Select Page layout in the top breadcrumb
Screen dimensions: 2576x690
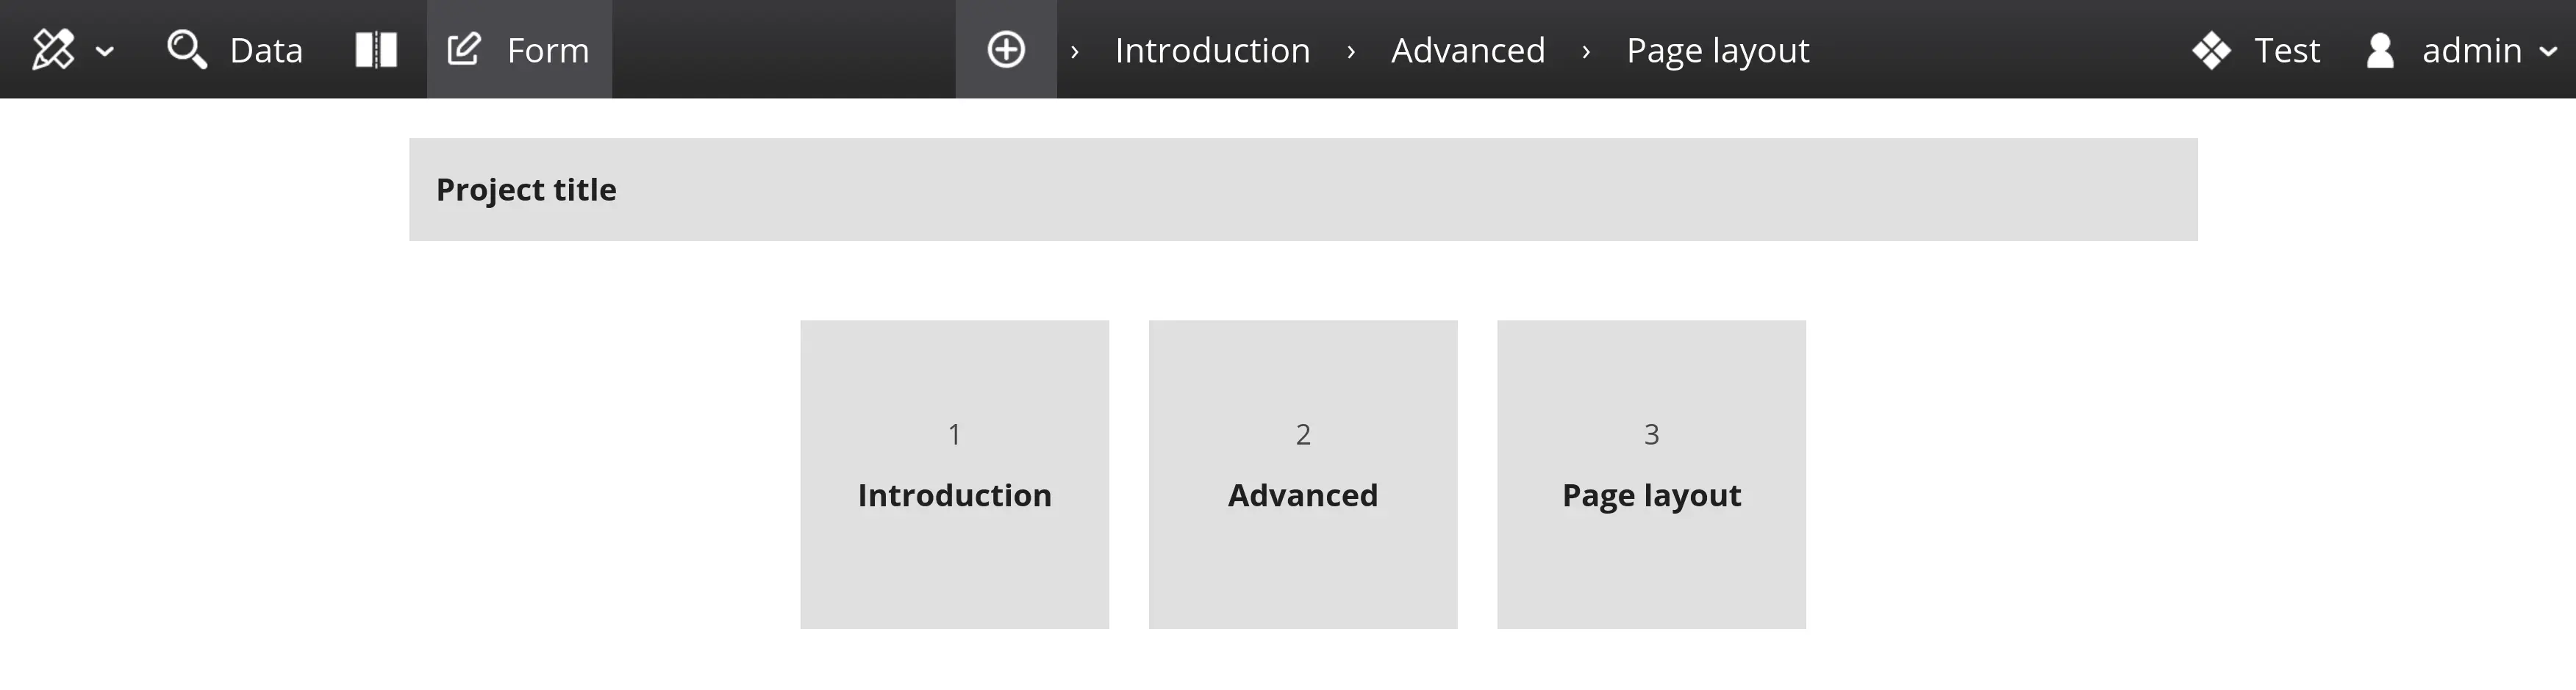tap(1717, 50)
